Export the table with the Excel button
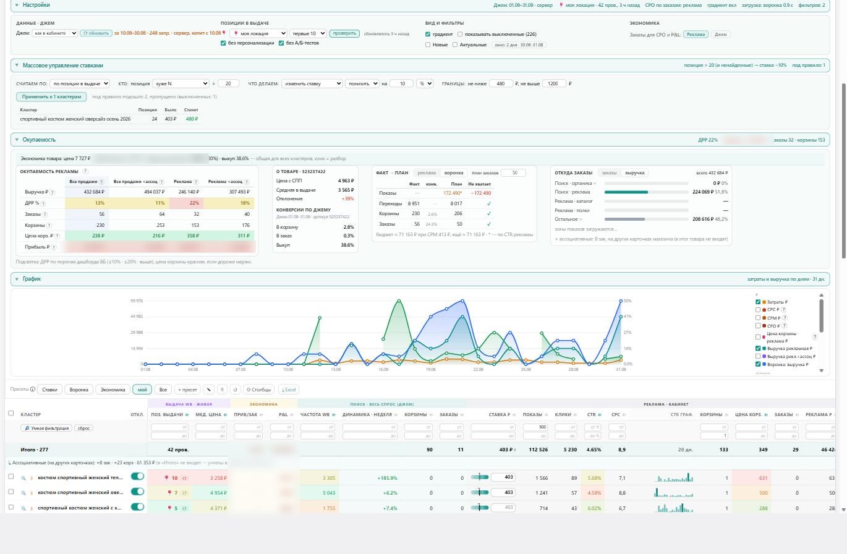 click(289, 390)
